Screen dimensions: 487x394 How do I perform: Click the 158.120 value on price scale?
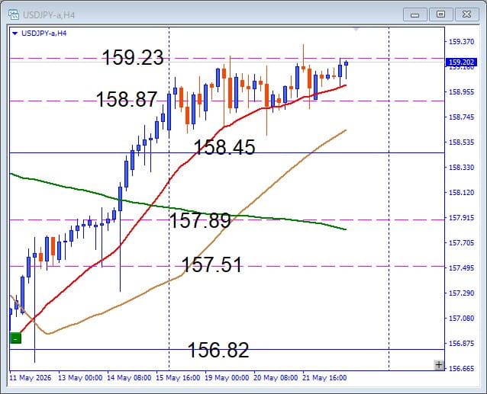[462, 193]
